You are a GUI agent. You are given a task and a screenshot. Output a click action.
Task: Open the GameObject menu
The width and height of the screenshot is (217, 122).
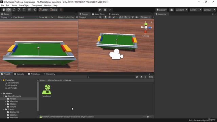(x=24, y=5)
